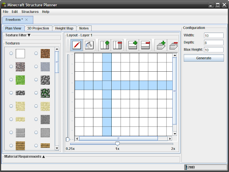Click layout grid scroll right arrow
This screenshot has width=229, height=172.
pyautogui.click(x=170, y=139)
